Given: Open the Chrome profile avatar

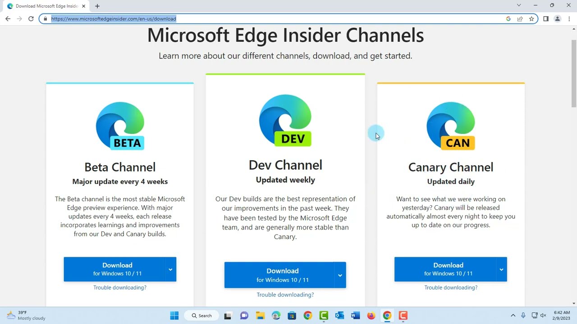Looking at the screenshot, I should pyautogui.click(x=558, y=19).
